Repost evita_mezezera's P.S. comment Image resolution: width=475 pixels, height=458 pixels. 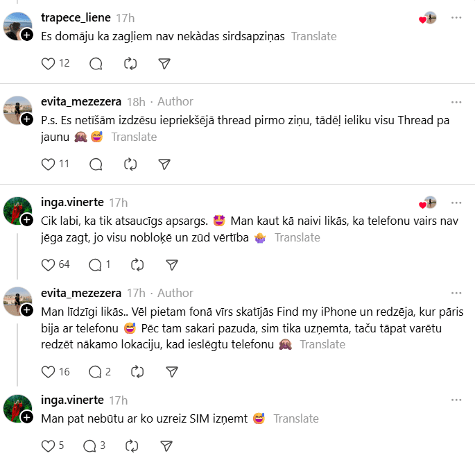click(x=130, y=164)
